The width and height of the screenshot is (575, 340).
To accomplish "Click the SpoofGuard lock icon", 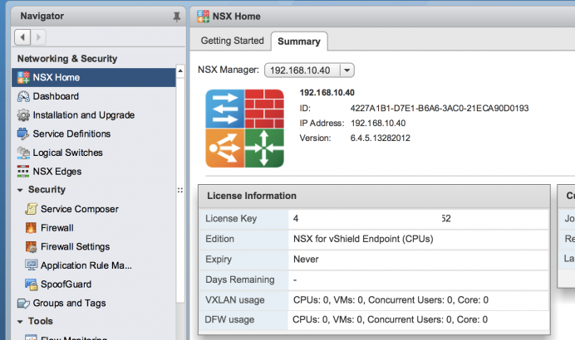I will 32,284.
